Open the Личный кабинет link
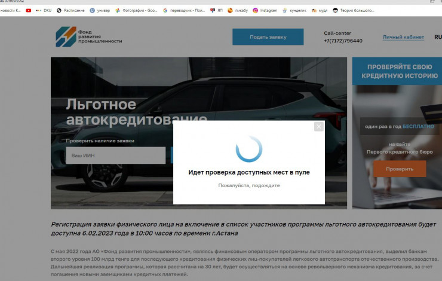The height and width of the screenshot is (281, 442). (x=403, y=37)
